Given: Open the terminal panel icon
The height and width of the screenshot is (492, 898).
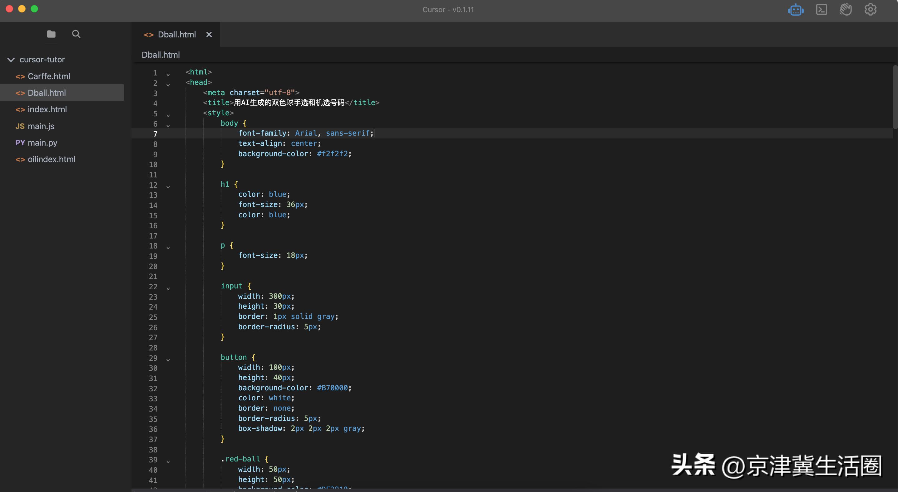Looking at the screenshot, I should coord(821,10).
